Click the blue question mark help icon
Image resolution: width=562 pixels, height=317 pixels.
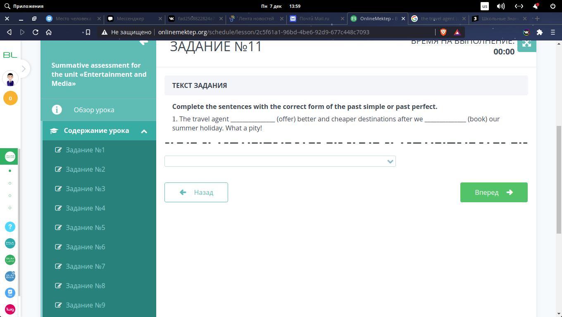(10, 227)
